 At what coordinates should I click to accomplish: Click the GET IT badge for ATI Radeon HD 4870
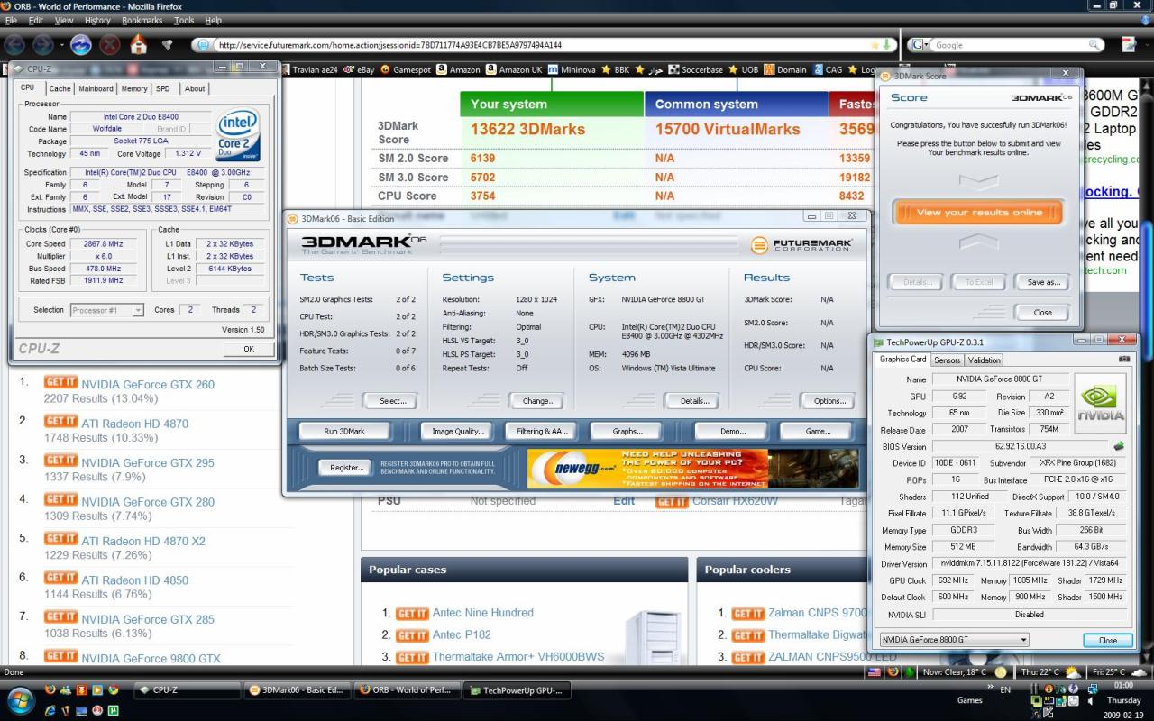click(x=61, y=422)
